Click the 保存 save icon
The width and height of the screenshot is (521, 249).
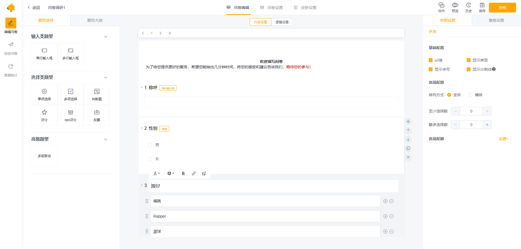[482, 5]
